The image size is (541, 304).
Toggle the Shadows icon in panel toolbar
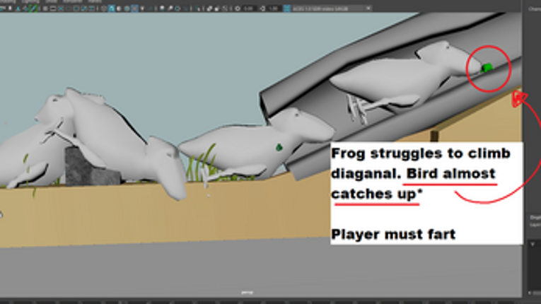coord(151,8)
